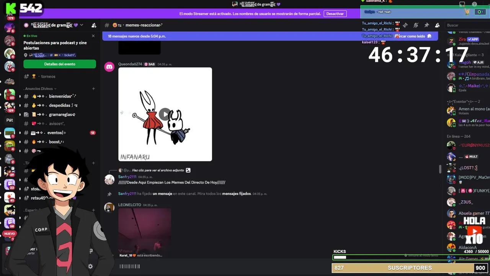490x276 pixels.
Task: Open the bienvenidas channel
Action: (x=59, y=96)
